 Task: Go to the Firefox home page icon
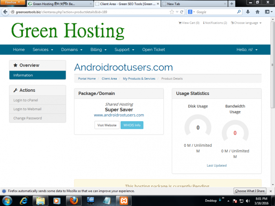257,12
